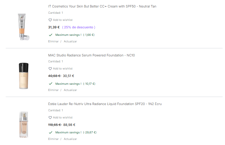
Task: Open IT Cosmetics CC+ Cream product thumbnail
Action: pos(23,27)
